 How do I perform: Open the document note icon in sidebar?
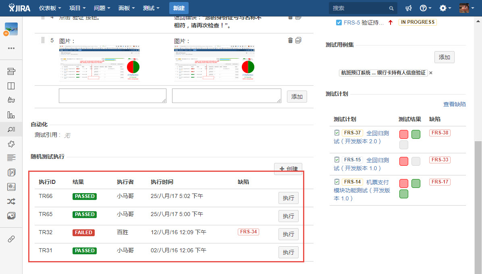[x=11, y=173]
